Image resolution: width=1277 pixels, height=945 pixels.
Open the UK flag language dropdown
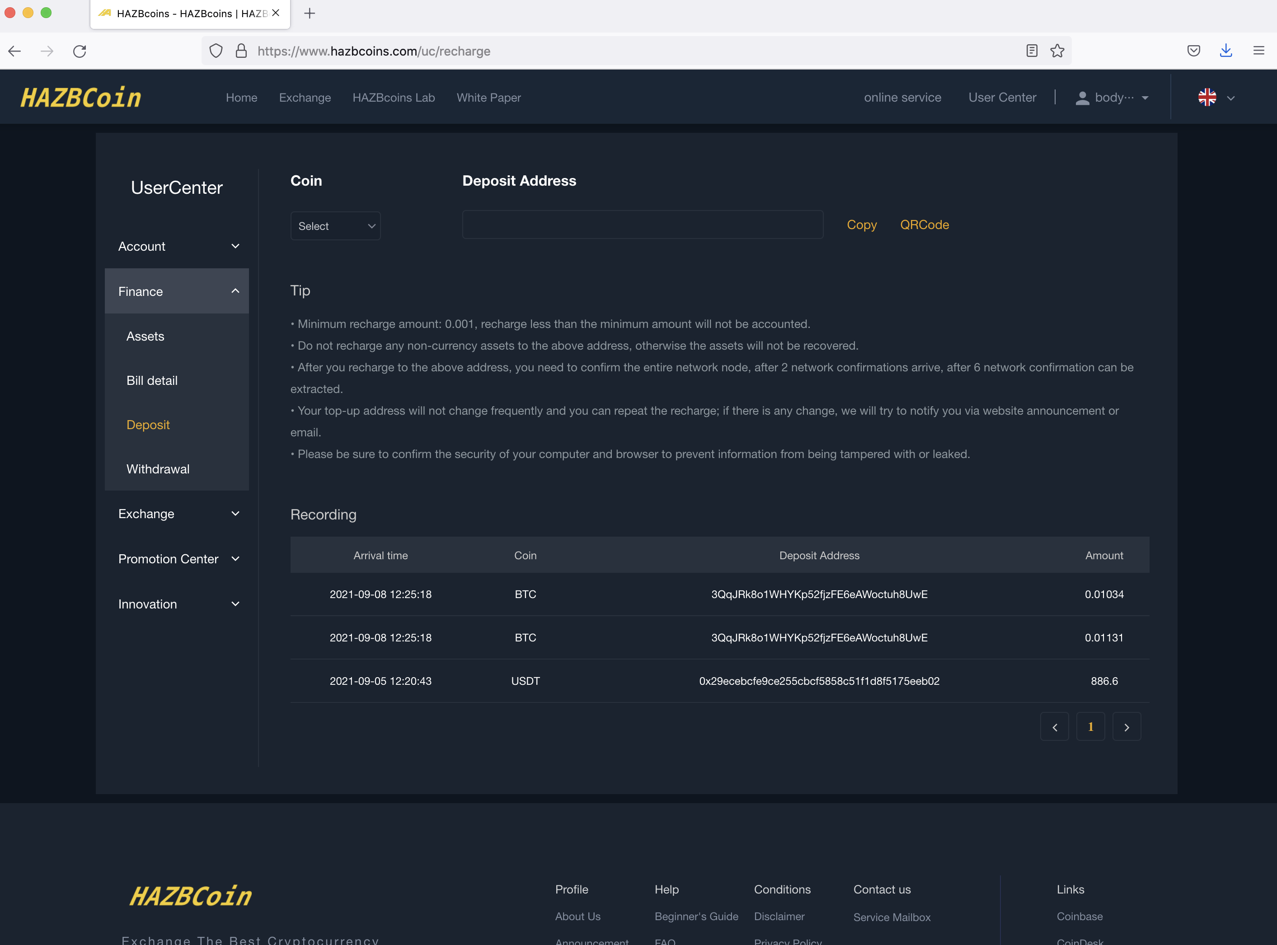tap(1216, 98)
